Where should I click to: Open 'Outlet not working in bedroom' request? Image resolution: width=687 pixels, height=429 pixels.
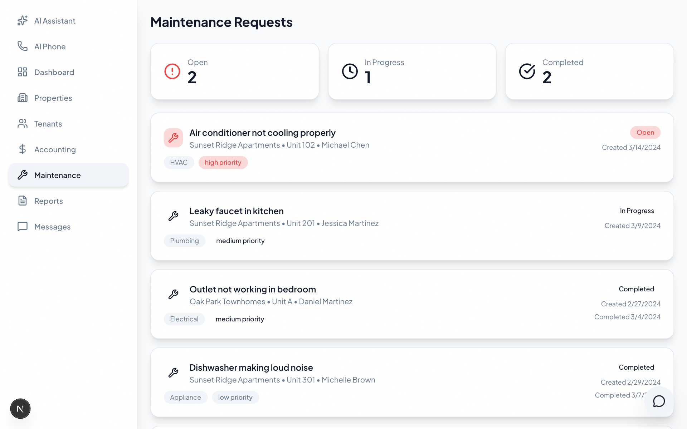253,290
